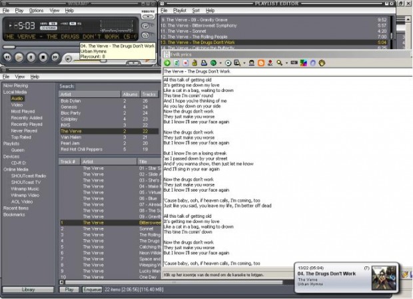Click the orange Blogger icon in EvilLyrics
Viewport: 413px width, 299px height.
click(x=260, y=63)
